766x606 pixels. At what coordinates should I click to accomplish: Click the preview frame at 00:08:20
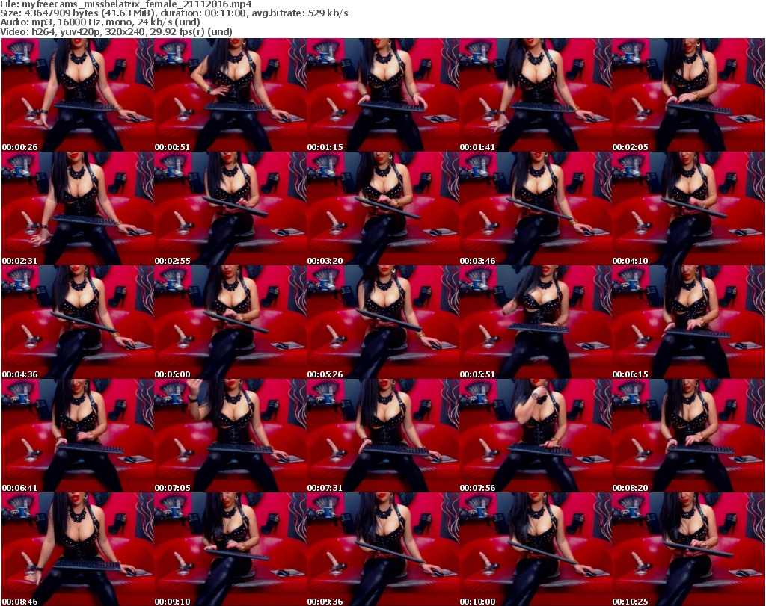688,436
